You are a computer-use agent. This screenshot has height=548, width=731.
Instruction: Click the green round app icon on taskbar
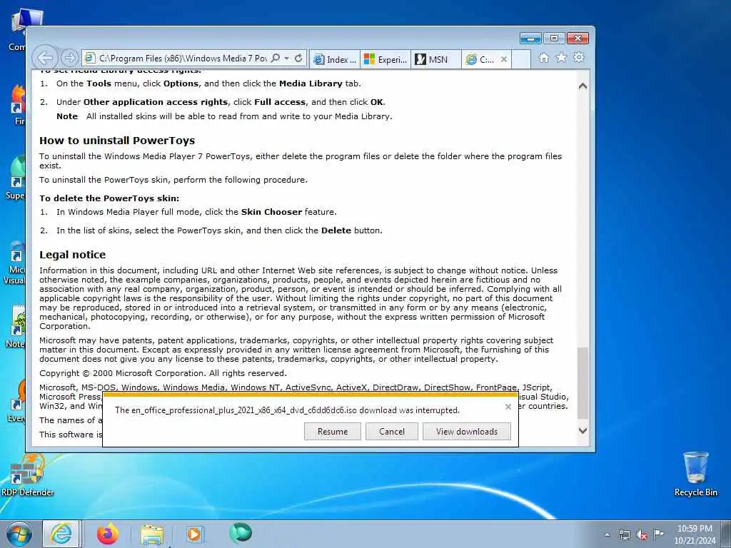tap(241, 533)
